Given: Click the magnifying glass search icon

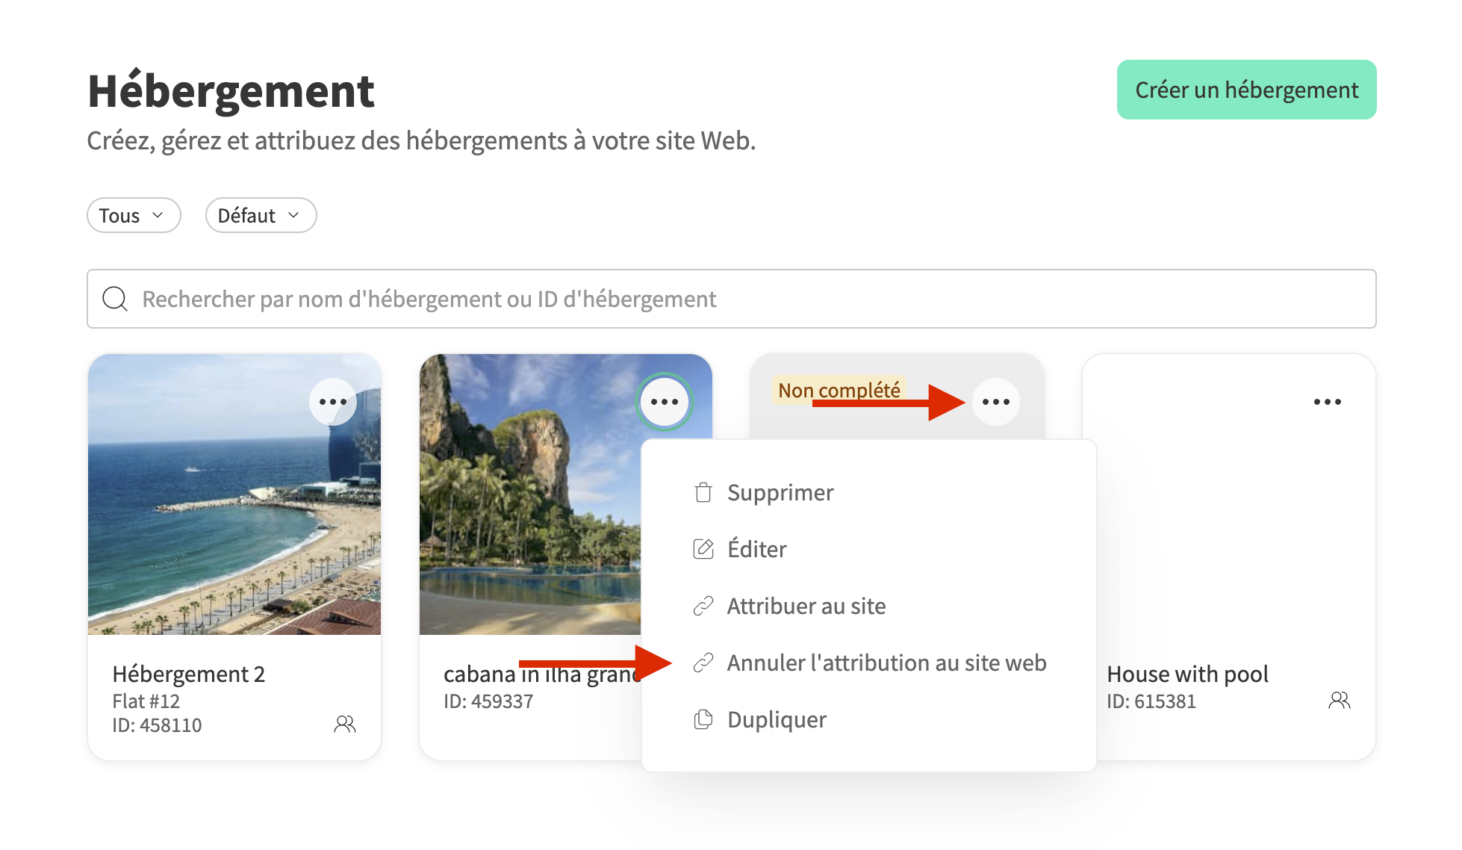Looking at the screenshot, I should pyautogui.click(x=115, y=299).
